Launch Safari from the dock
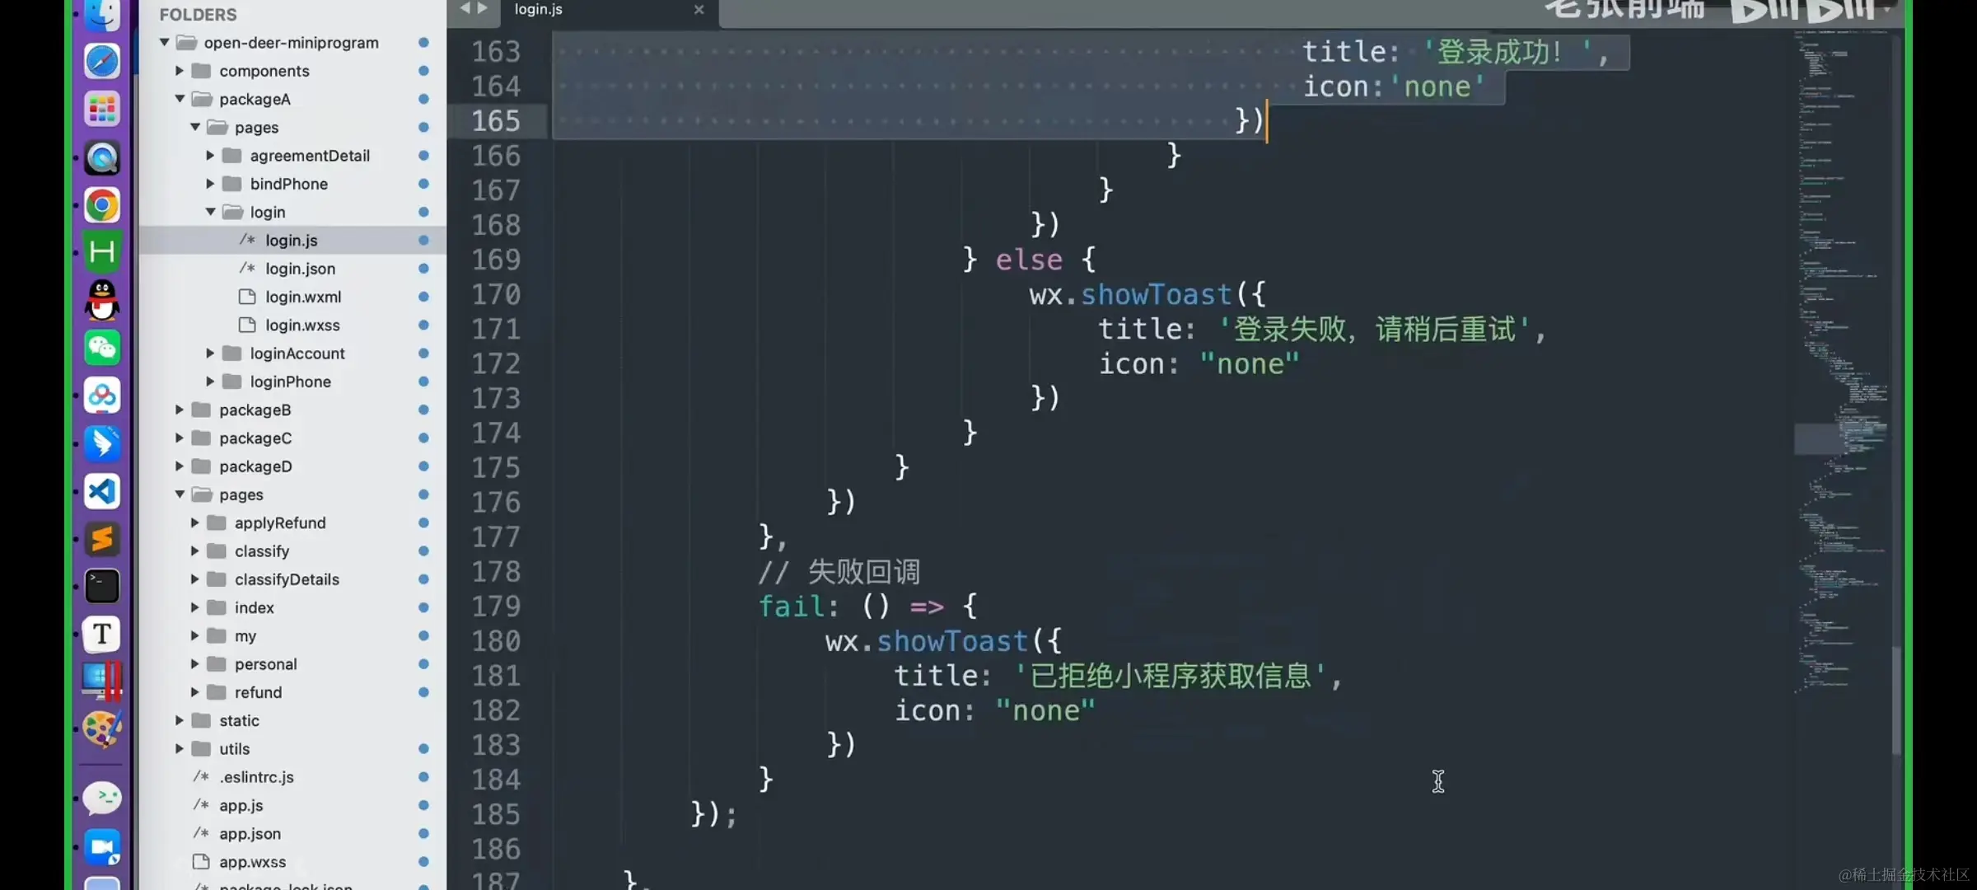The width and height of the screenshot is (1977, 890). 102,62
